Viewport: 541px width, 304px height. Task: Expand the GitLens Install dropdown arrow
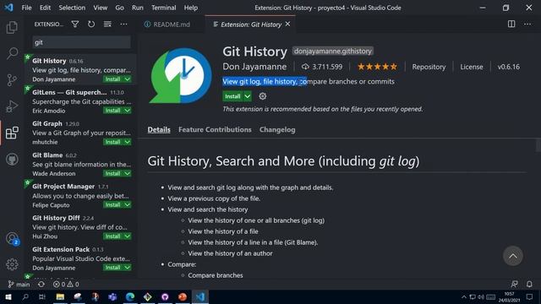pyautogui.click(x=128, y=111)
